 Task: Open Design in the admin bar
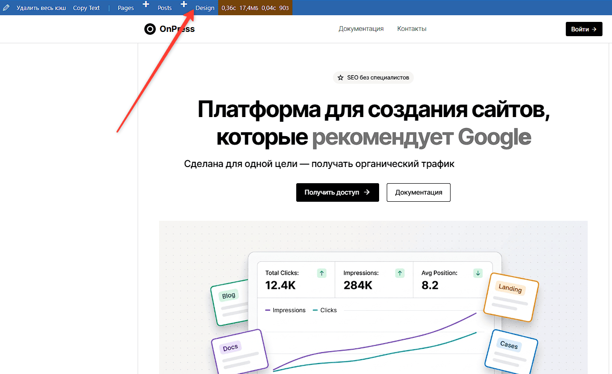(205, 8)
